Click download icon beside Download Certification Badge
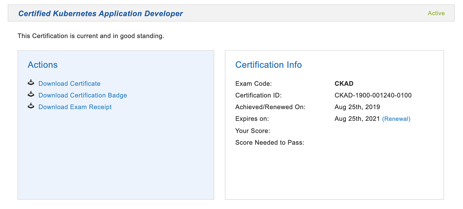Viewport: 463px width, 209px height. [x=31, y=94]
